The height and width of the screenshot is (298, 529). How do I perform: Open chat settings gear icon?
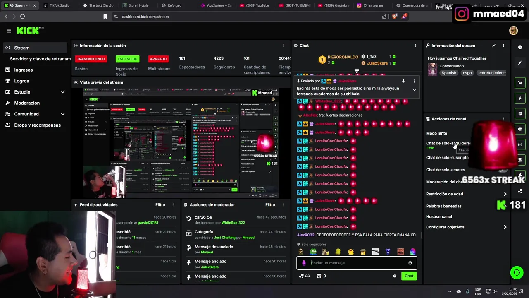coord(395,276)
